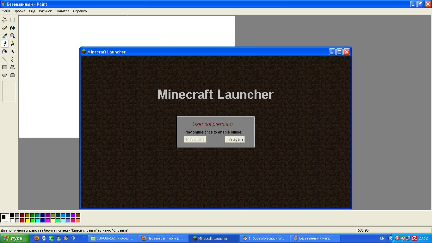Select the Eraser tool
Viewport: 432px width, 243px height.
pos(5,28)
